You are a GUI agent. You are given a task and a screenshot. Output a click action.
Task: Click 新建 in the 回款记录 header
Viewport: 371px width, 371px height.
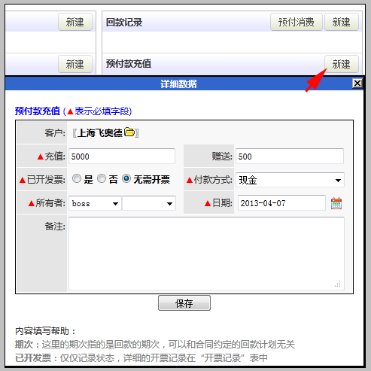(342, 22)
